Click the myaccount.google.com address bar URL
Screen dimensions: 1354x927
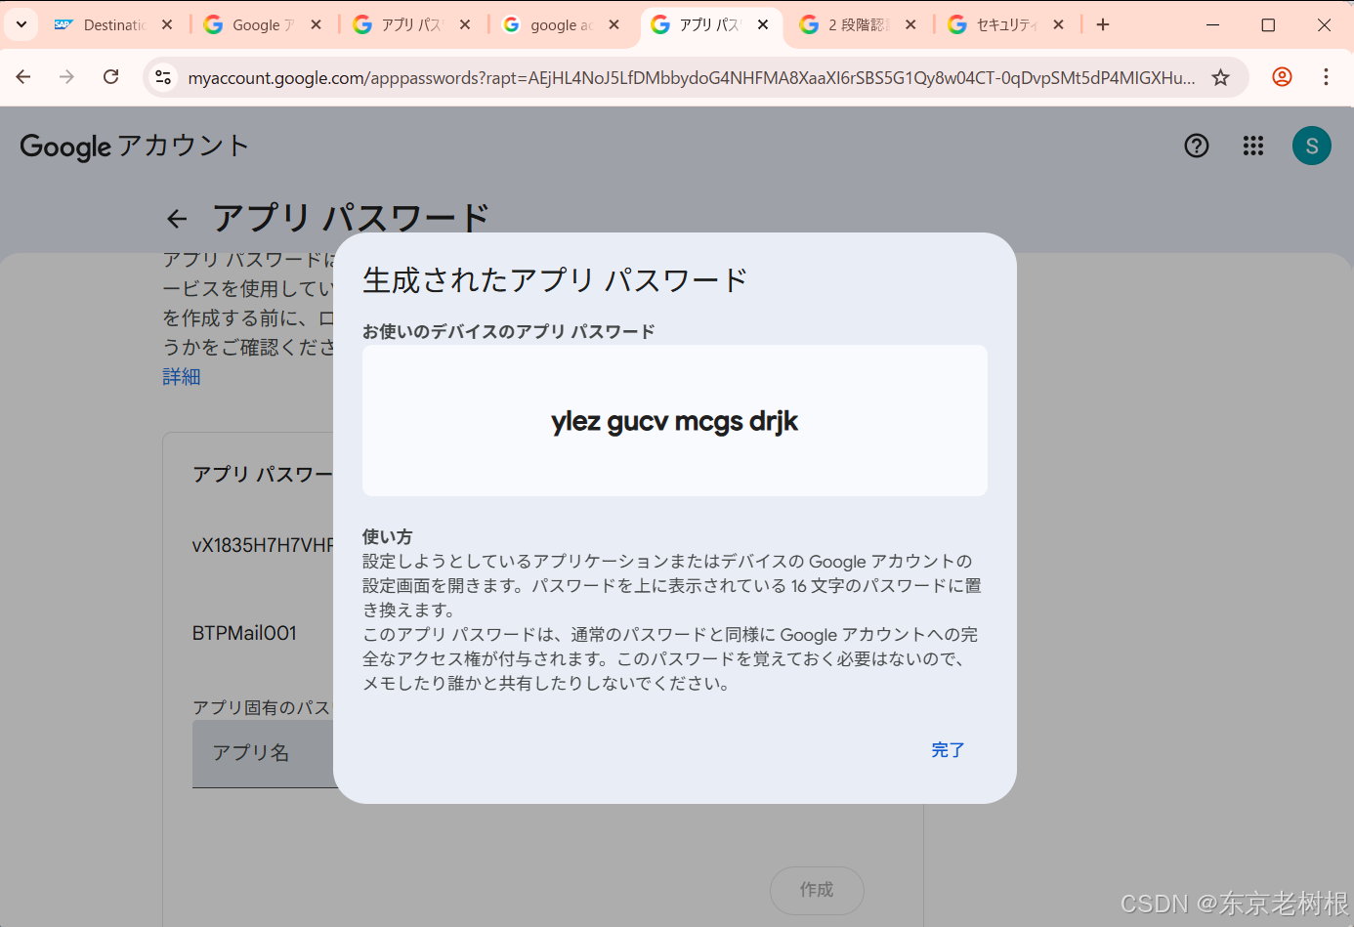tap(691, 78)
